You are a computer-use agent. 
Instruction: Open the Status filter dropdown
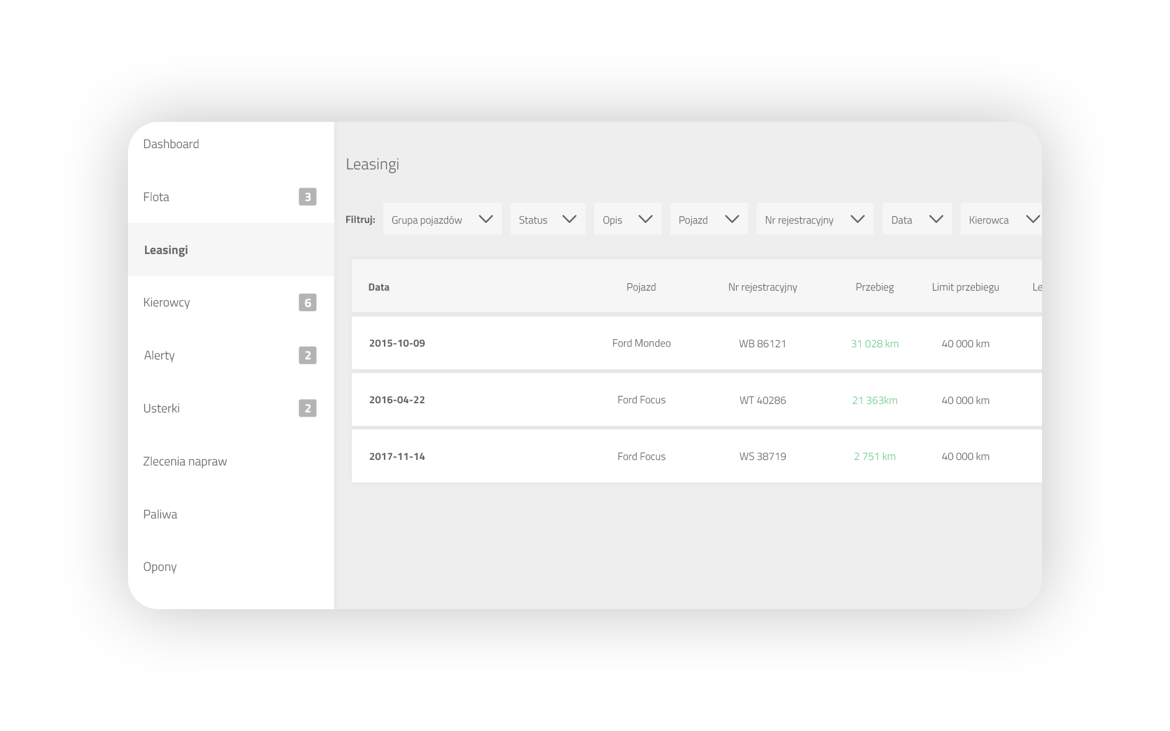click(547, 219)
